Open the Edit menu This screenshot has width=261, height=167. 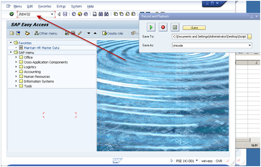(x=30, y=6)
